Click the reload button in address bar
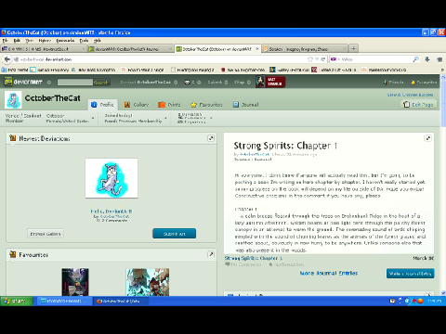The width and height of the screenshot is (446, 334). point(323,59)
